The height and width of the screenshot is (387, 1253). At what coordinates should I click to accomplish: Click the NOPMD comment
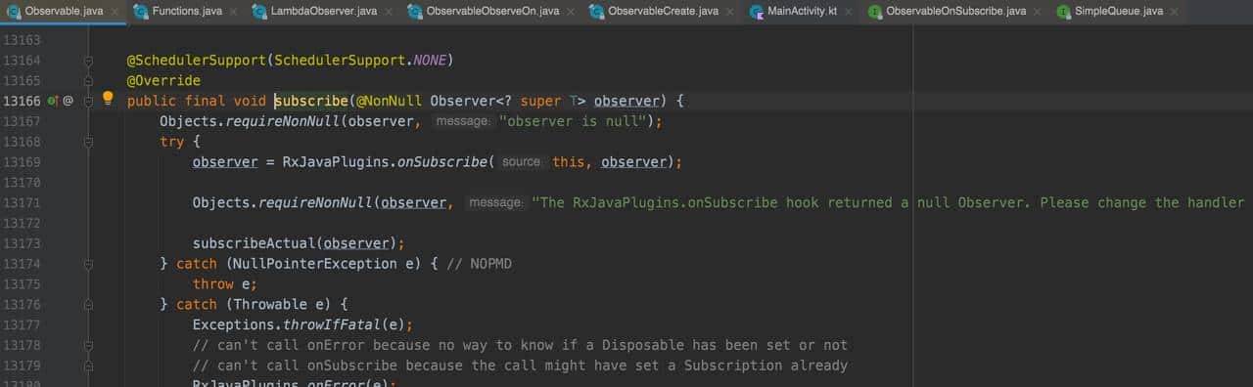point(480,264)
